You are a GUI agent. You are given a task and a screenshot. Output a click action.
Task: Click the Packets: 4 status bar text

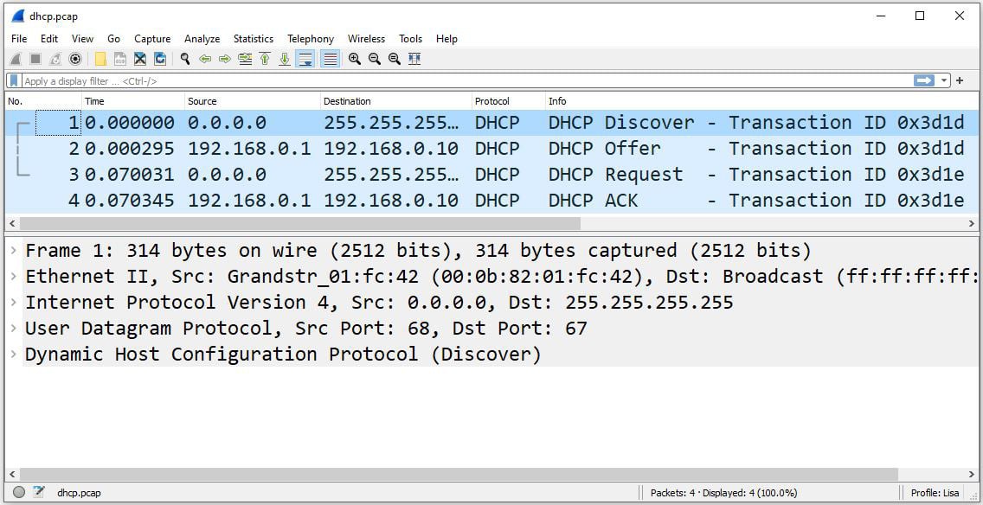click(x=723, y=493)
